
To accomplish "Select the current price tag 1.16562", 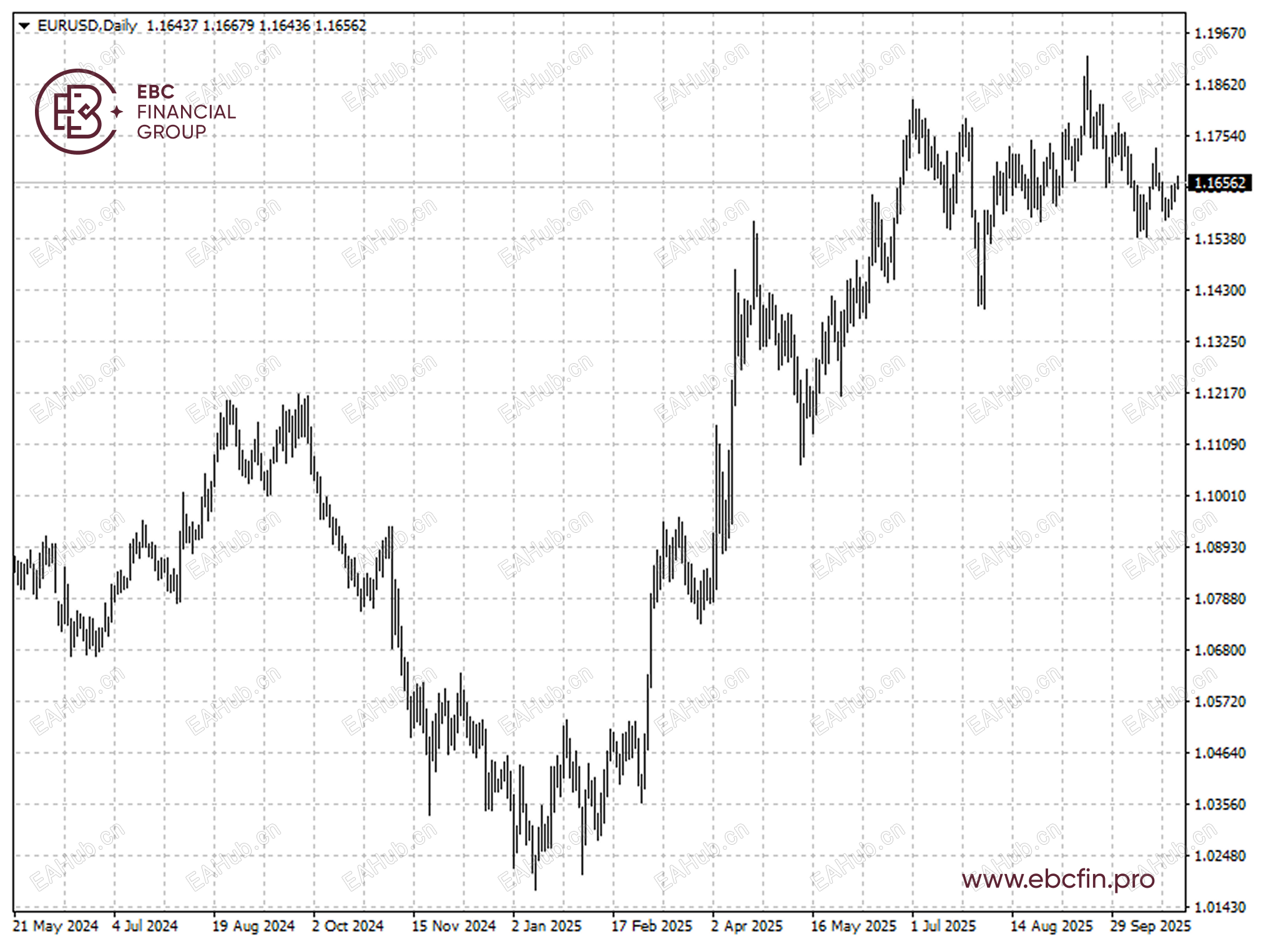I will (1219, 183).
